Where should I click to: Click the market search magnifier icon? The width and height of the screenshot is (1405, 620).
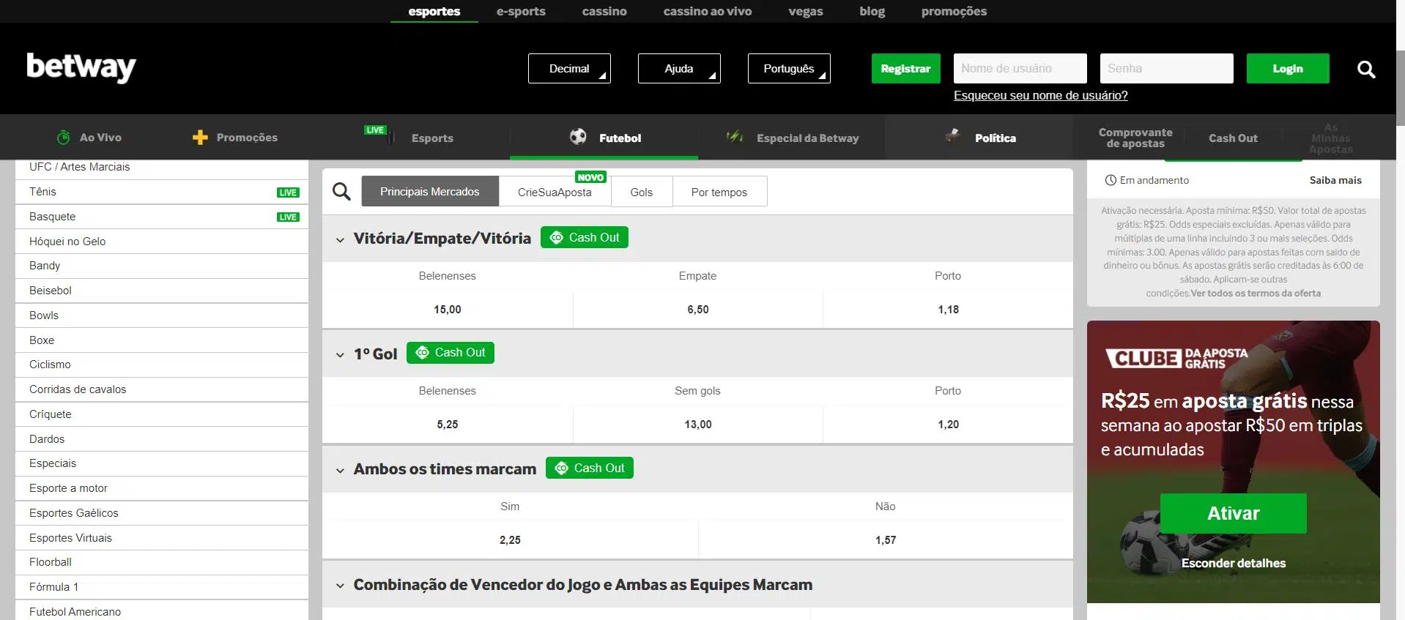pyautogui.click(x=341, y=192)
